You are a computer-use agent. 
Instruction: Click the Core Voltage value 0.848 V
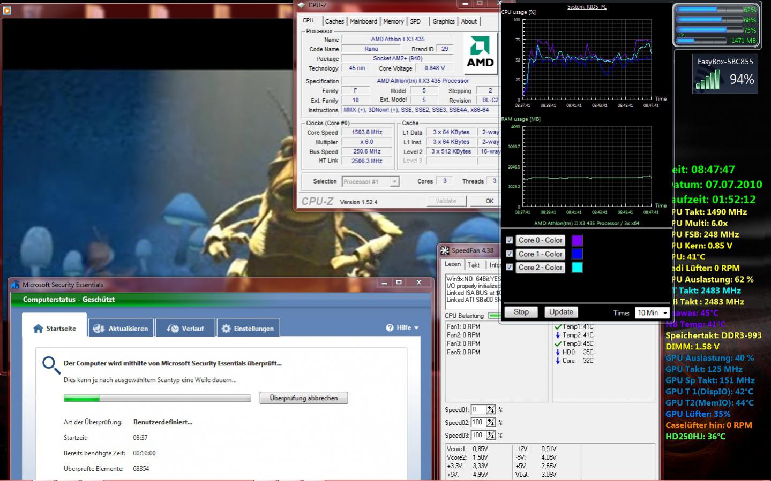click(435, 68)
